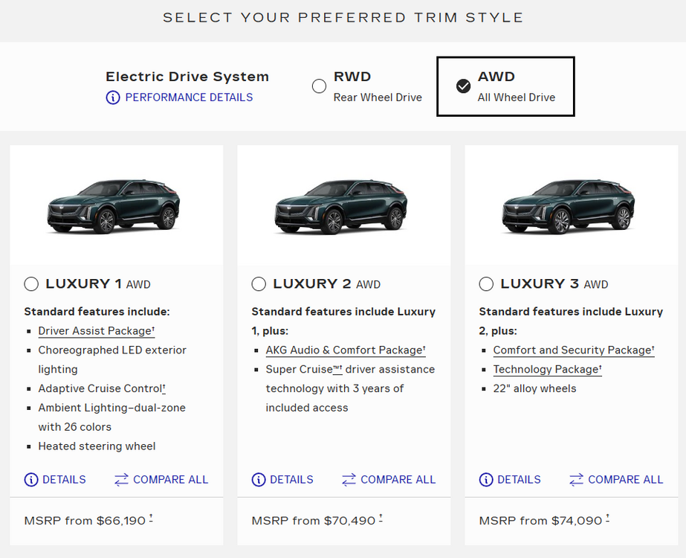Click the Luxury 1 car thumbnail image
686x558 pixels.
(113, 207)
